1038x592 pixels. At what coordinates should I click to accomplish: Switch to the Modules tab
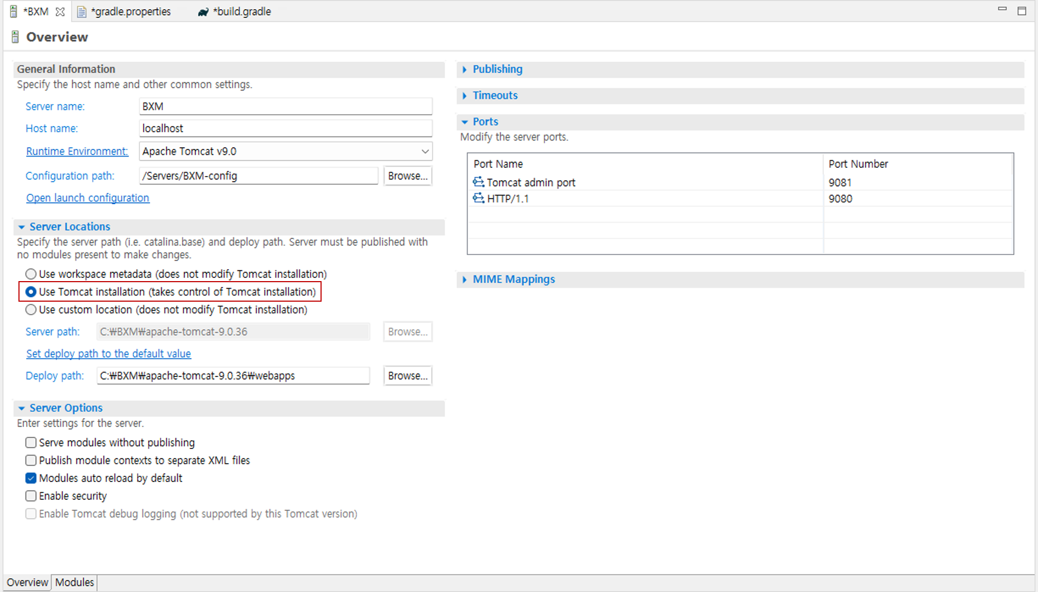coord(74,582)
